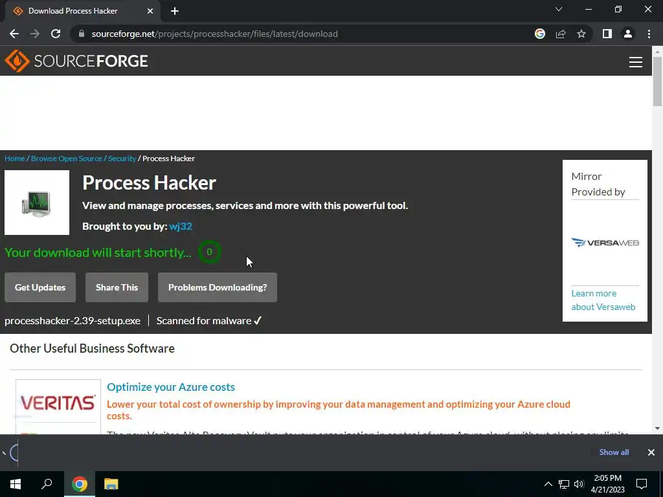
Task: Open Learn more about Versaweb link
Action: point(603,300)
